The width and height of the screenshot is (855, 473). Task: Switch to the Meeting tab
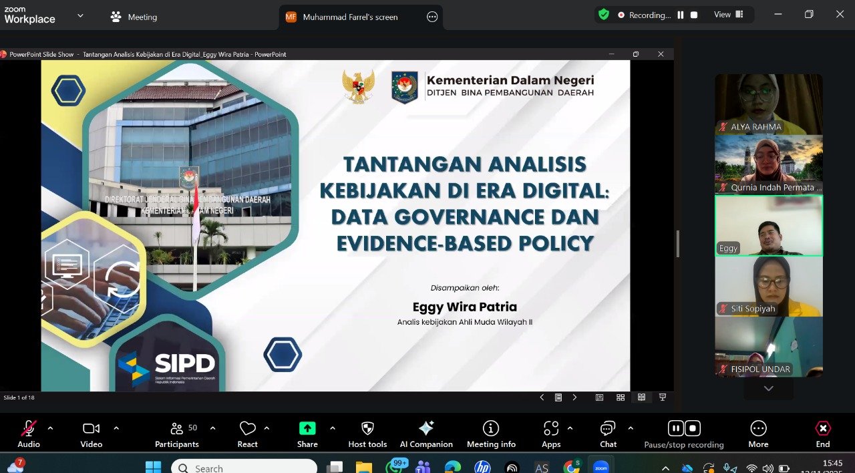[134, 17]
